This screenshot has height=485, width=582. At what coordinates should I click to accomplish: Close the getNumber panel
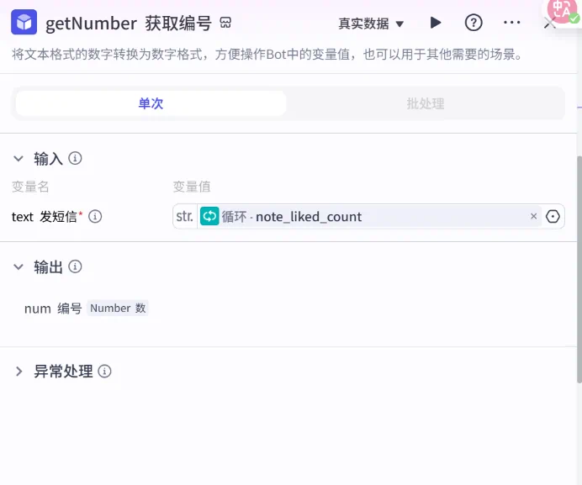550,24
